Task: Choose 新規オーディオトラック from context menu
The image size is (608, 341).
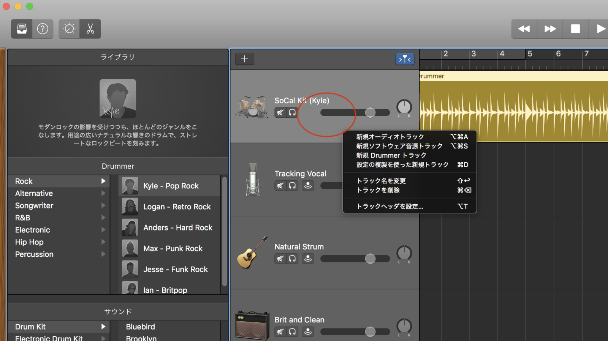Action: tap(390, 137)
